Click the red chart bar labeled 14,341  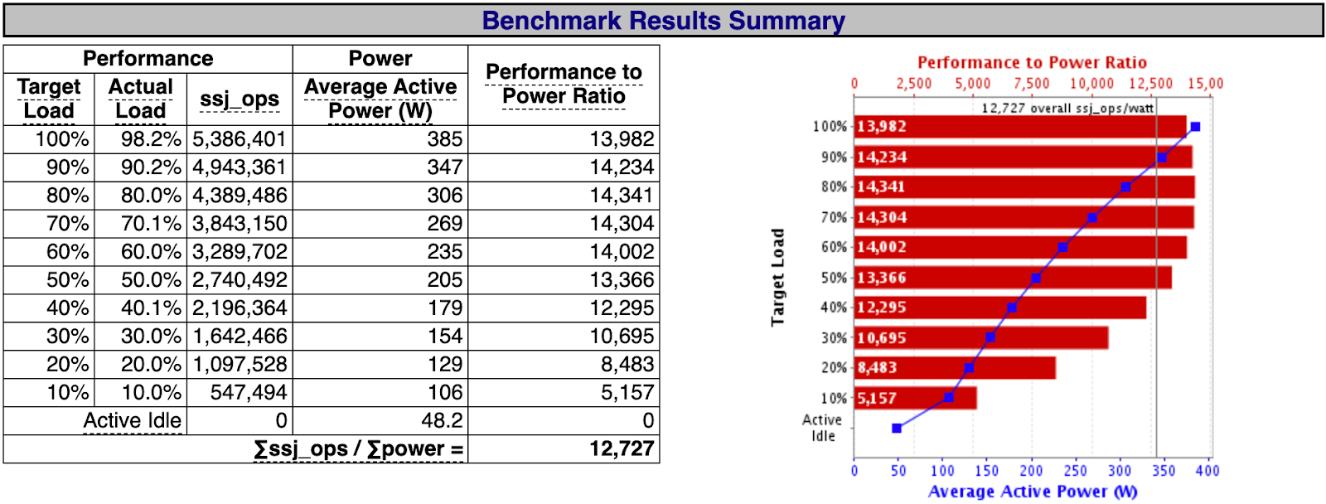point(1024,187)
